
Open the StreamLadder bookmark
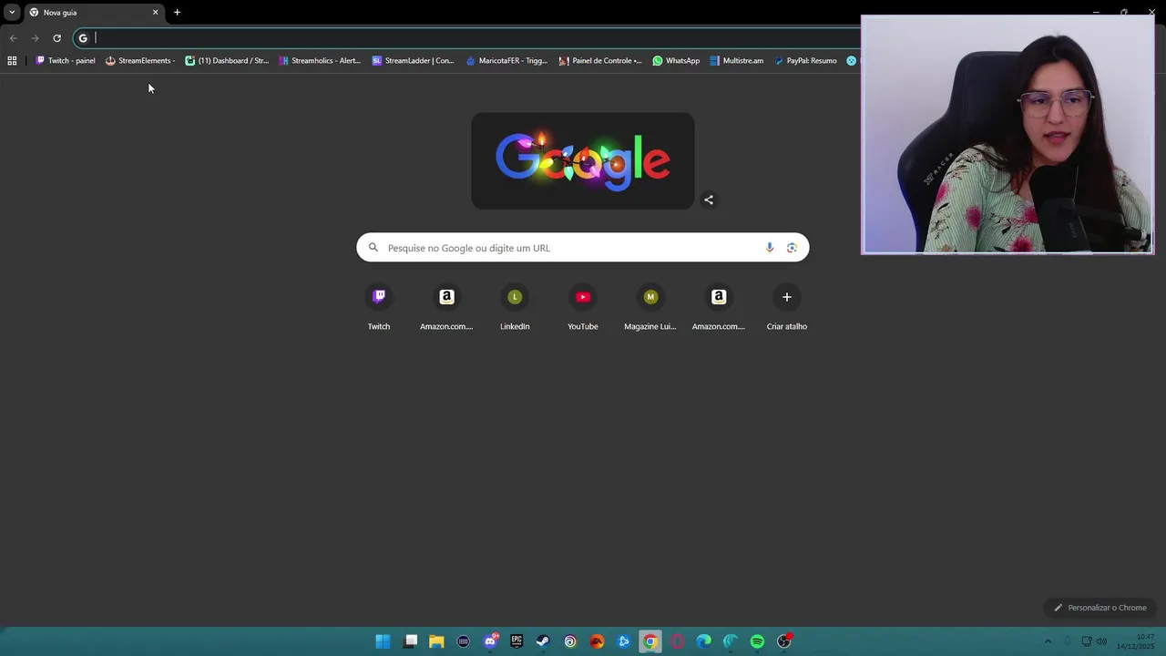[x=413, y=61]
